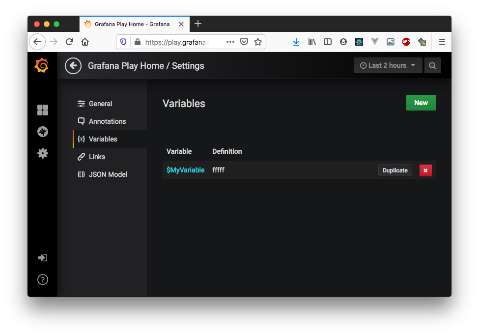This screenshot has width=479, height=336.
Task: Open the Library books icon
Action: click(312, 42)
